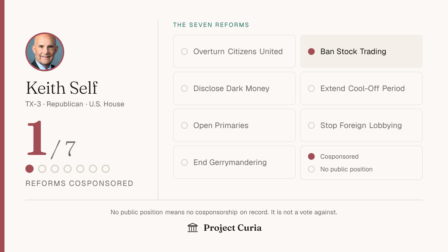Click the circle beside Stop Foreign Lobbying
This screenshot has width=448, height=252.
click(311, 125)
